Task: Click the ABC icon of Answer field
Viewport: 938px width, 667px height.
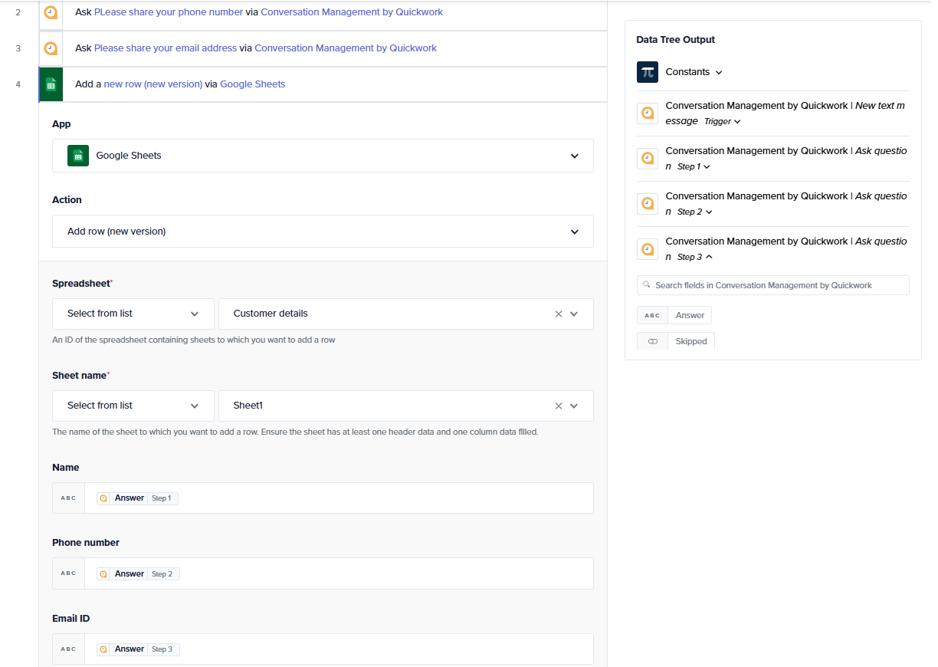Action: (652, 315)
